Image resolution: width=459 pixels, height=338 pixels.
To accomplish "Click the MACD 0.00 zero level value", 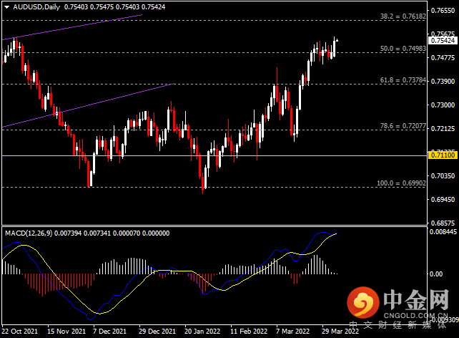I will tap(436, 274).
